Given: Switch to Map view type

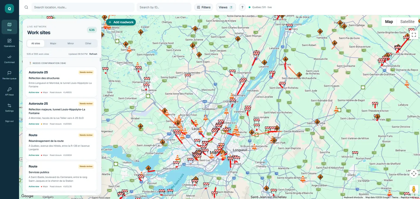Looking at the screenshot, I should coord(389,22).
